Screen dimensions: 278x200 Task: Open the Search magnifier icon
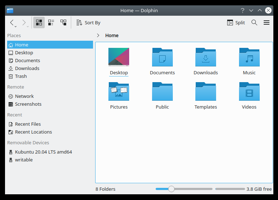pyautogui.click(x=254, y=22)
